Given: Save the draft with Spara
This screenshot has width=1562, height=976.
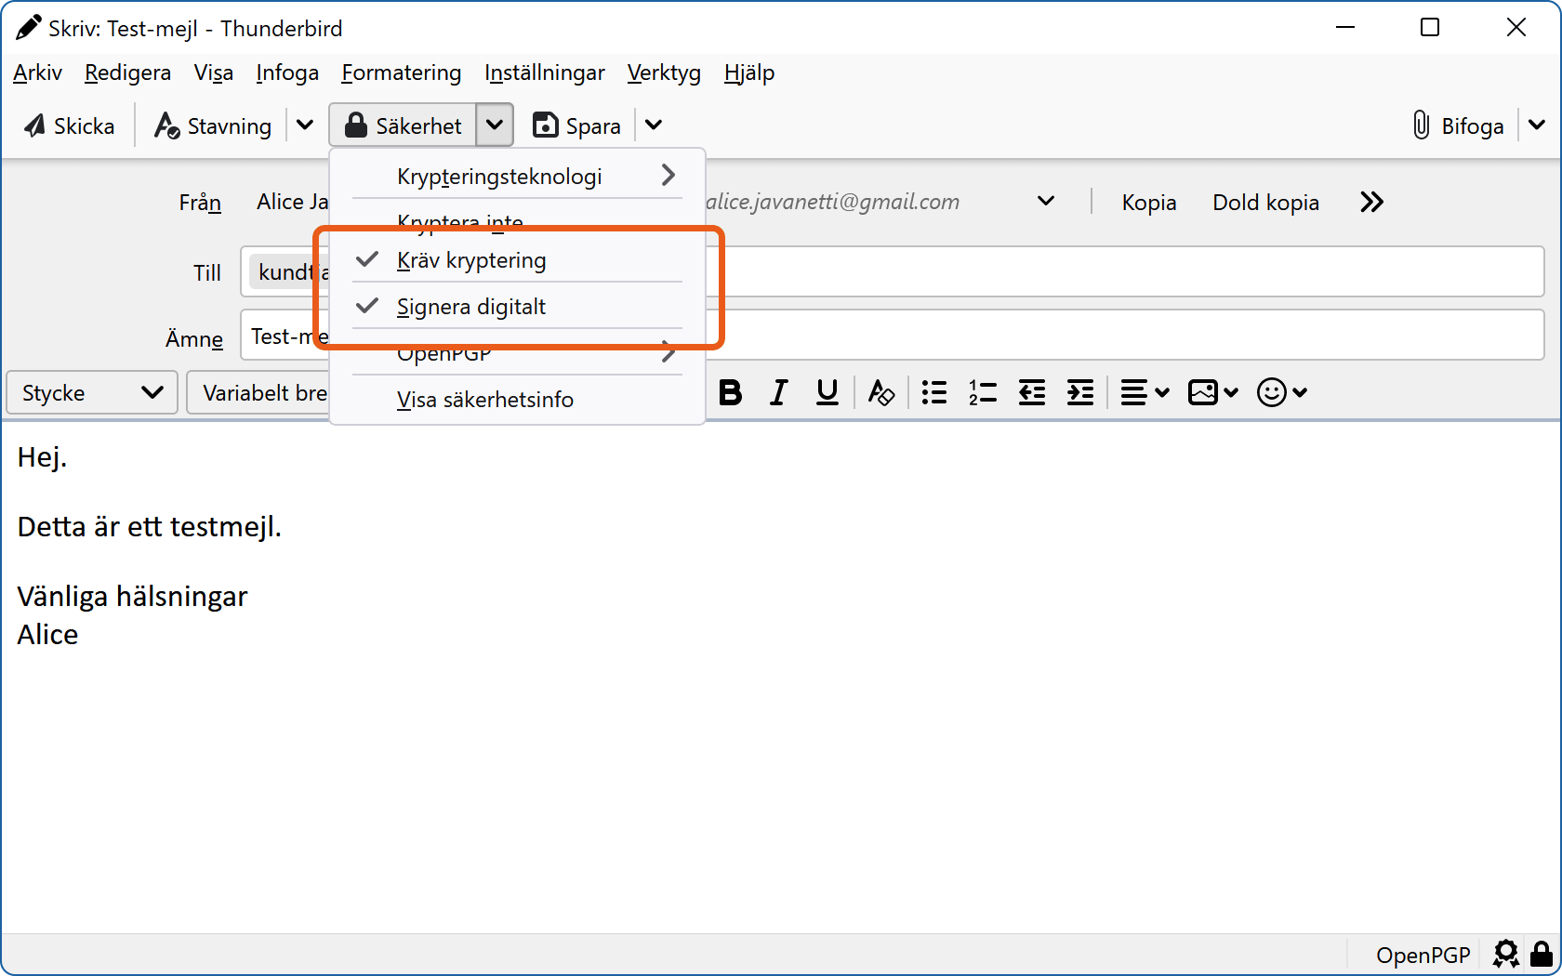Looking at the screenshot, I should click(x=576, y=125).
